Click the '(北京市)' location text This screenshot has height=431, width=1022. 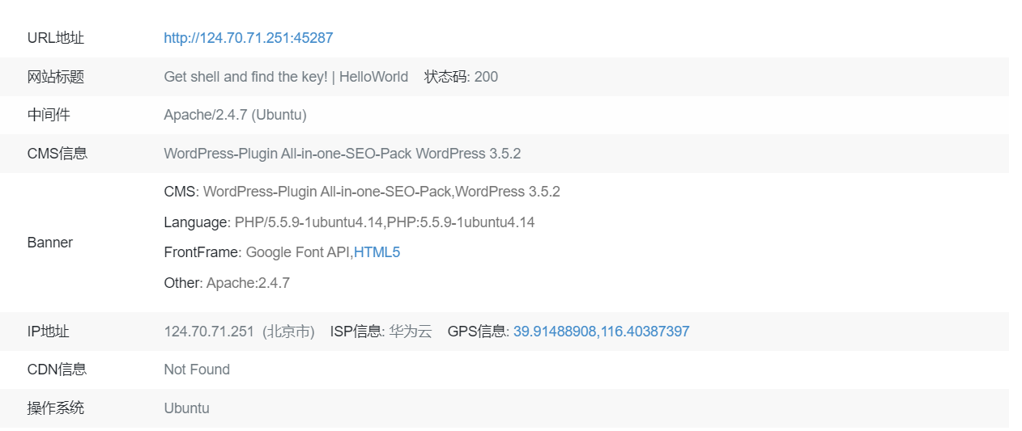(x=288, y=332)
